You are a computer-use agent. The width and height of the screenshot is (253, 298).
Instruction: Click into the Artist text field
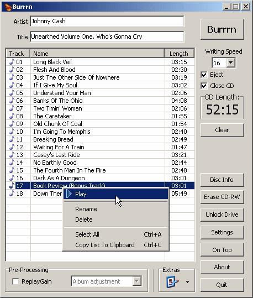[x=107, y=21]
